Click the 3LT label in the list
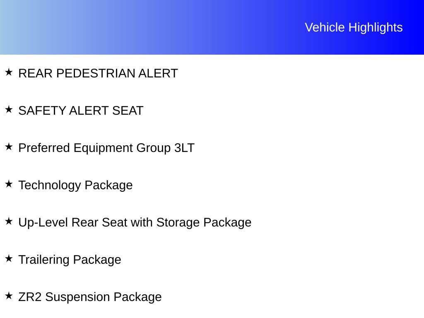The image size is (424, 318). 184,148
